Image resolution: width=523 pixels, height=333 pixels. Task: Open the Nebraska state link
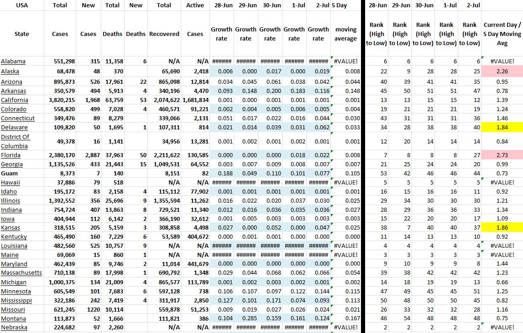(x=14, y=328)
